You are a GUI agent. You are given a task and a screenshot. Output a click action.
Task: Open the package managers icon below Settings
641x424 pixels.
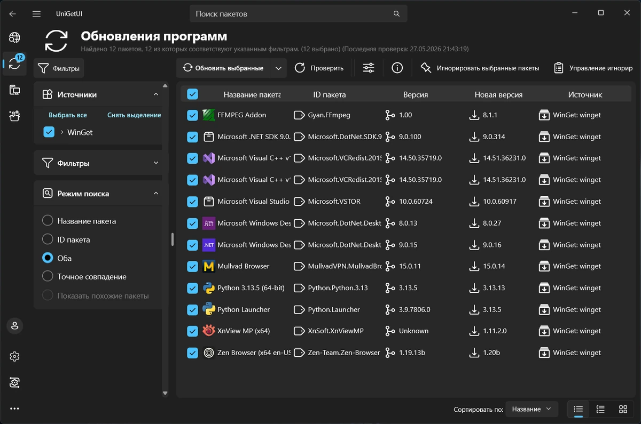click(x=14, y=382)
